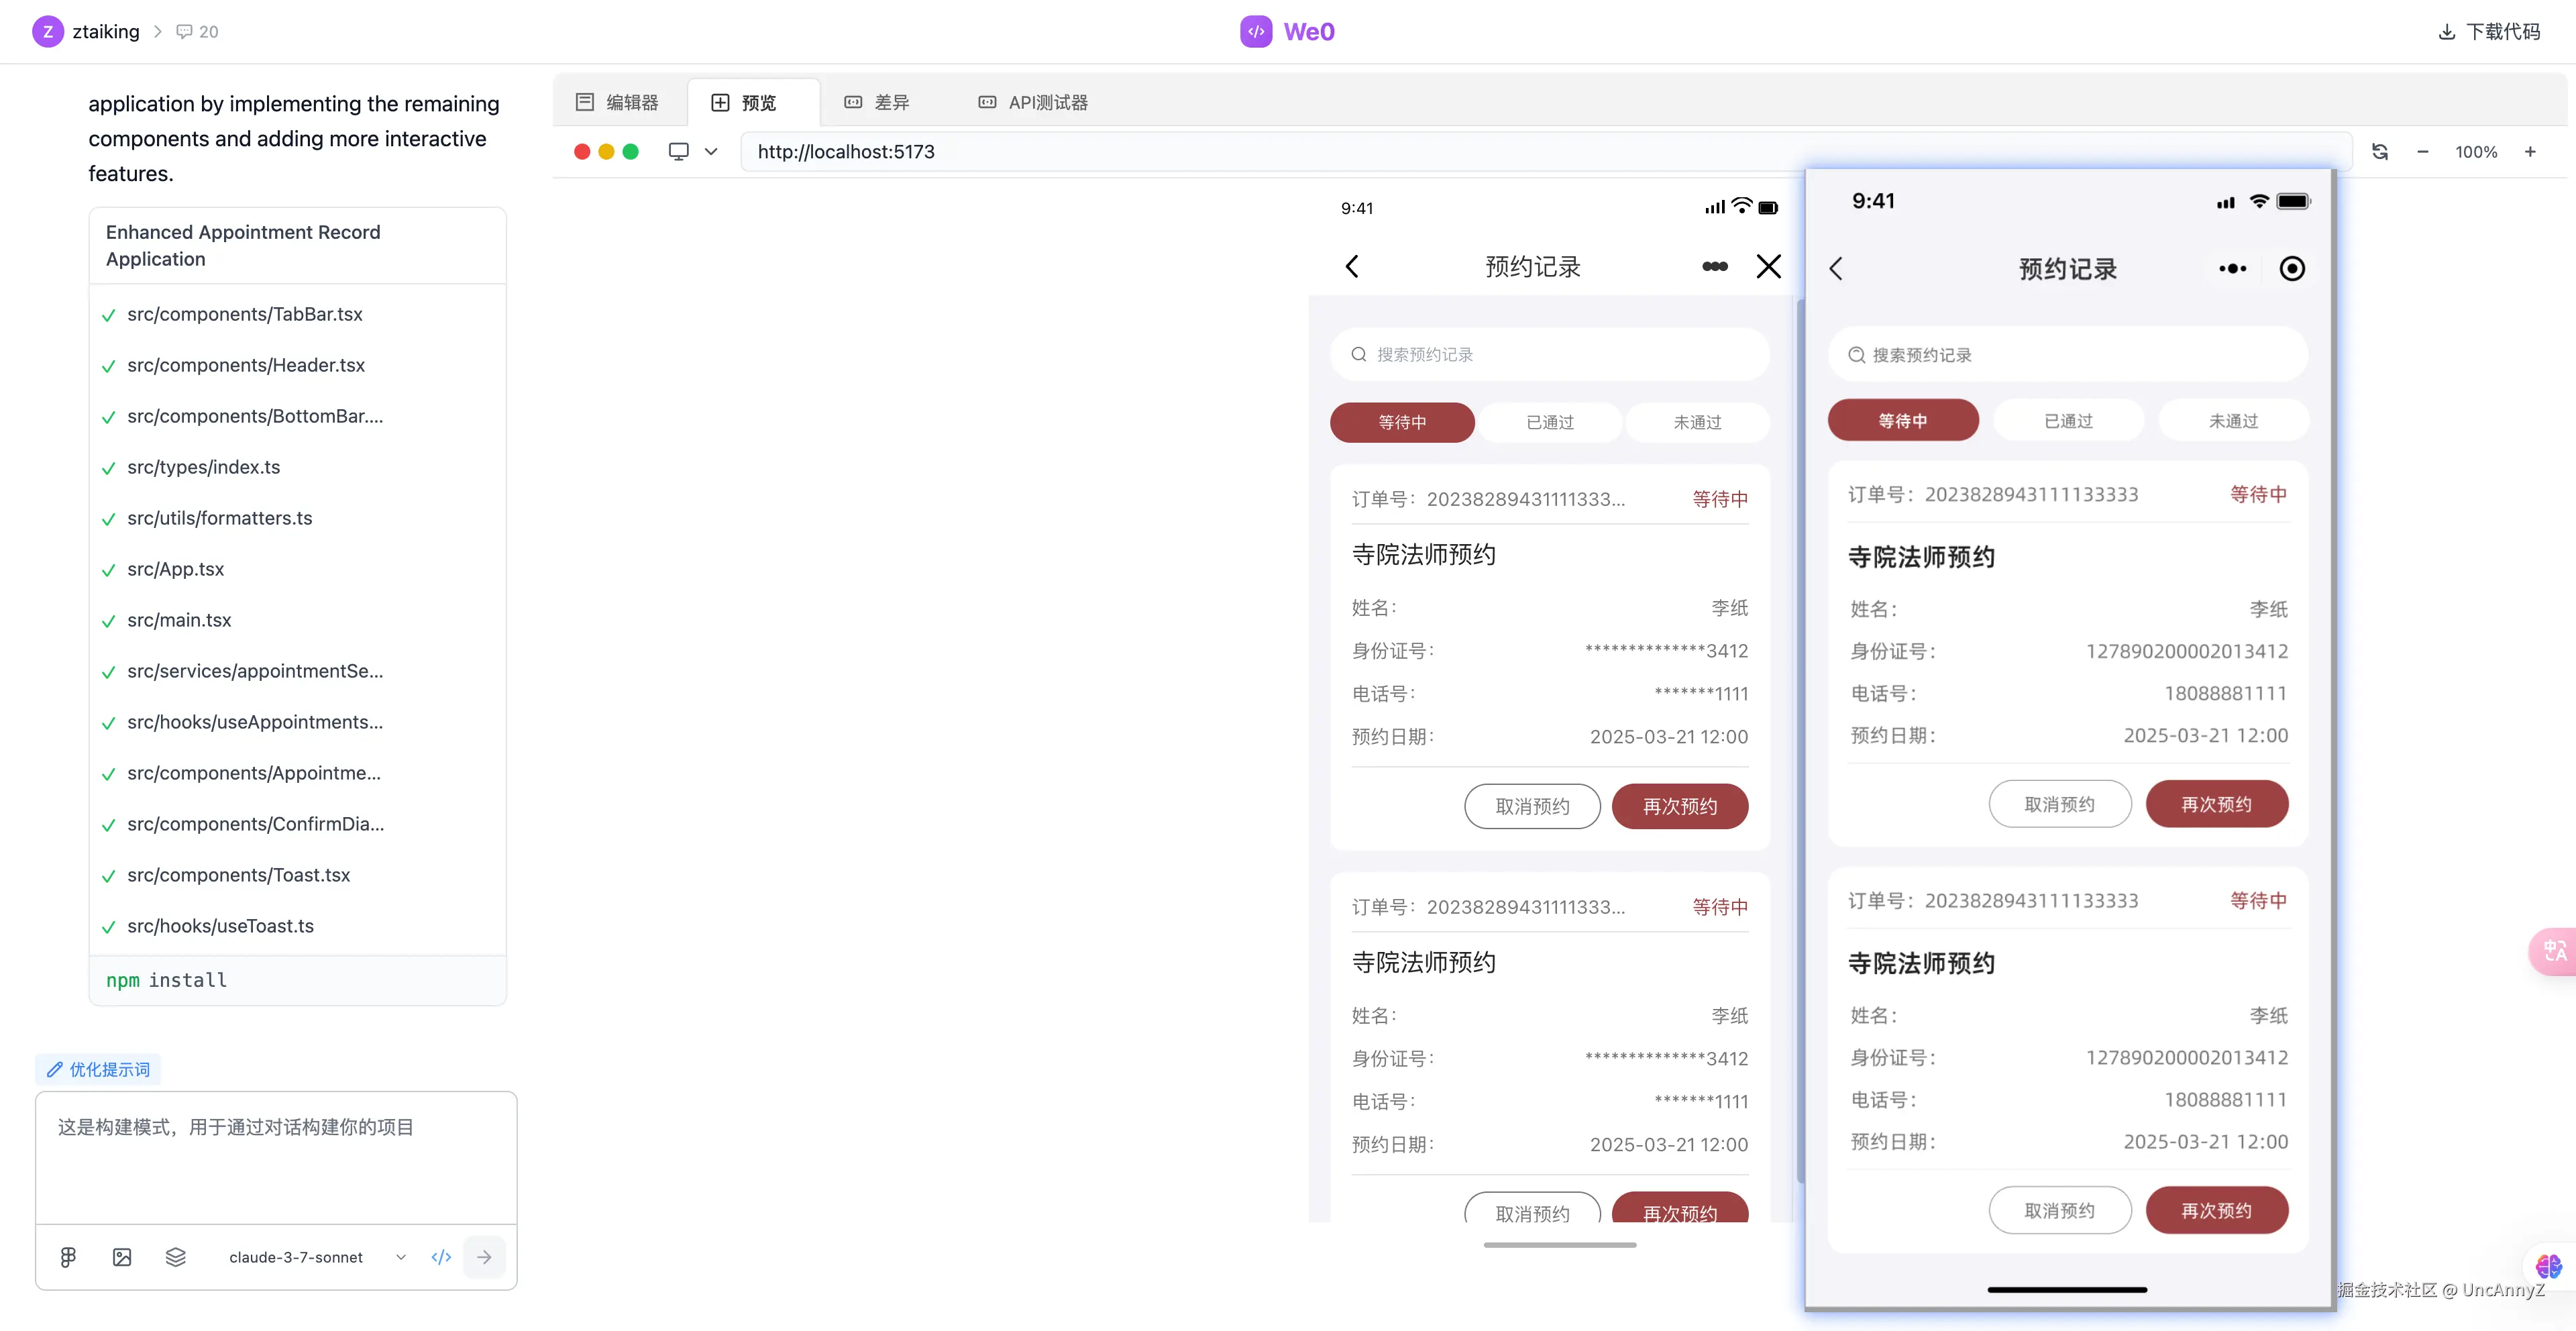This screenshot has height=1331, width=2576.
Task: Expand the device selector dropdown arrow
Action: pyautogui.click(x=711, y=152)
